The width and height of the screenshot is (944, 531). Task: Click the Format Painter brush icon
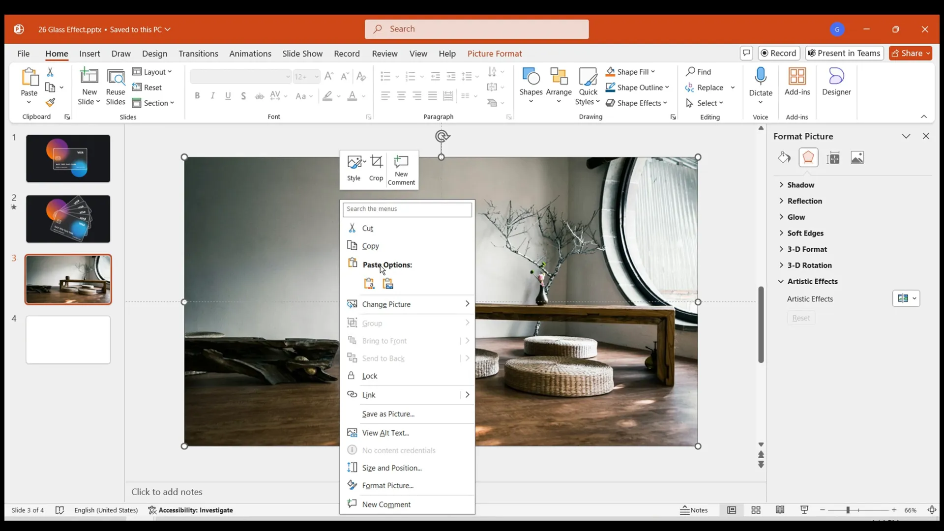click(50, 103)
